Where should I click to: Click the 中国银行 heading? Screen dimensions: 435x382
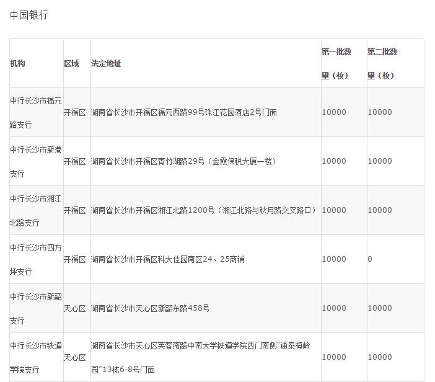coord(29,16)
